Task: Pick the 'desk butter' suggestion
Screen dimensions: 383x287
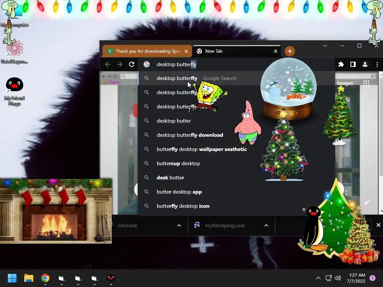Action: click(170, 178)
